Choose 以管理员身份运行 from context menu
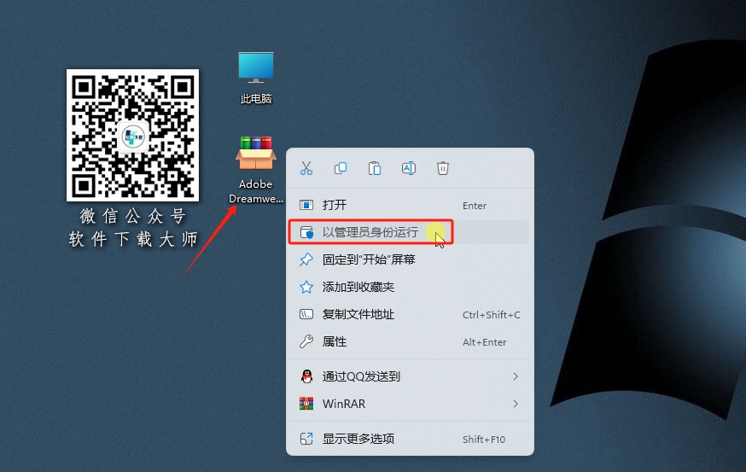746x472 pixels. point(410,232)
